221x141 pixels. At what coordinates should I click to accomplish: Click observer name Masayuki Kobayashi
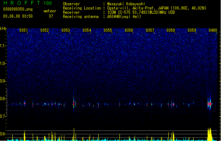126,4
